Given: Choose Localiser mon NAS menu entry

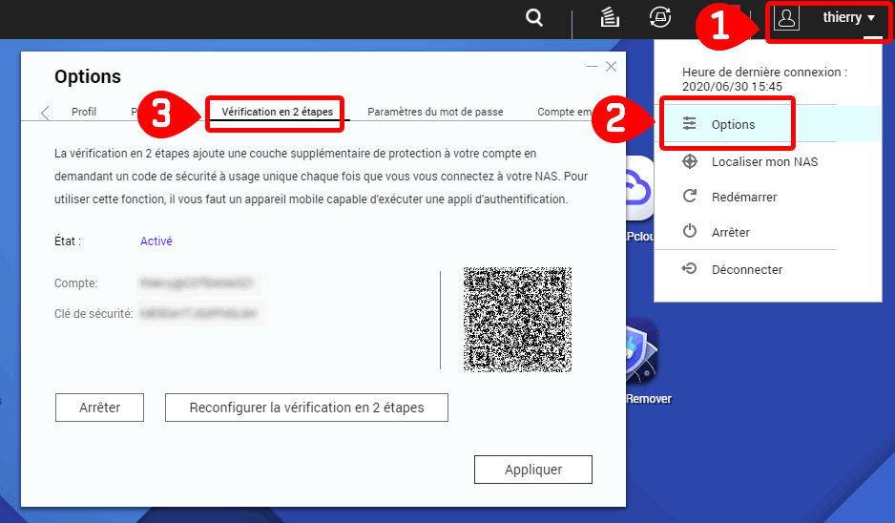Looking at the screenshot, I should [x=764, y=161].
